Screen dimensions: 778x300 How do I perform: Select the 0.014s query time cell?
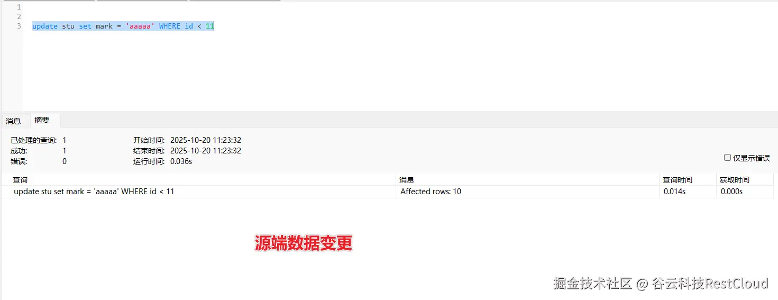tap(674, 192)
